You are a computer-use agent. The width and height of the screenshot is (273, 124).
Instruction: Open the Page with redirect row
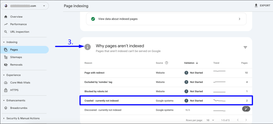pyautogui.click(x=166, y=73)
